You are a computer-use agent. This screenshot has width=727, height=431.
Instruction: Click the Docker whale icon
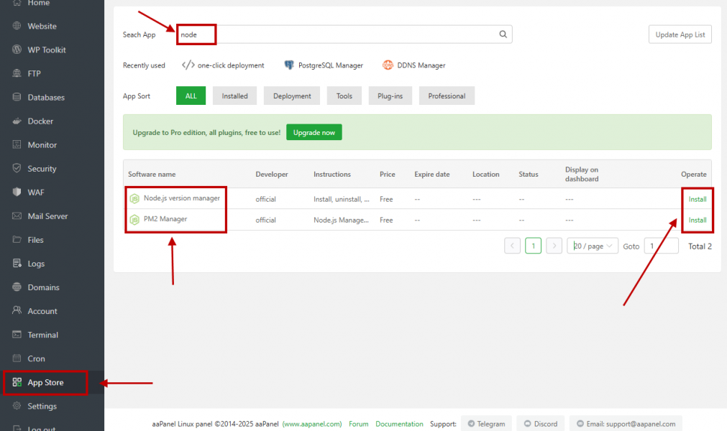(x=17, y=121)
